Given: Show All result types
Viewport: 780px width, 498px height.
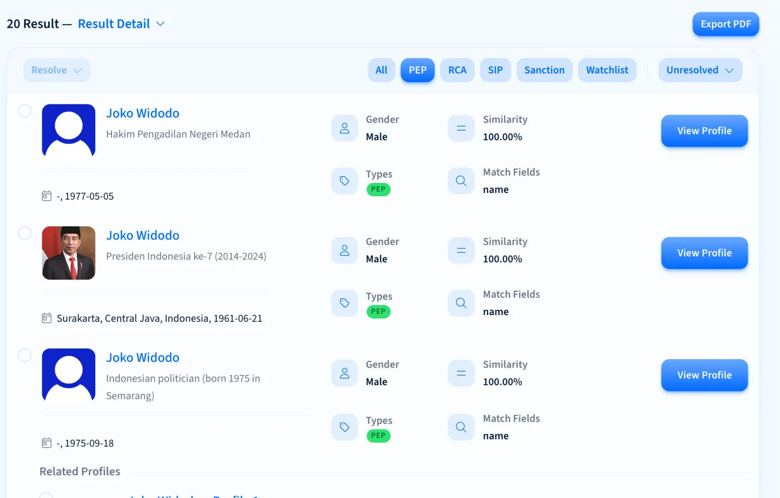Looking at the screenshot, I should click(382, 70).
